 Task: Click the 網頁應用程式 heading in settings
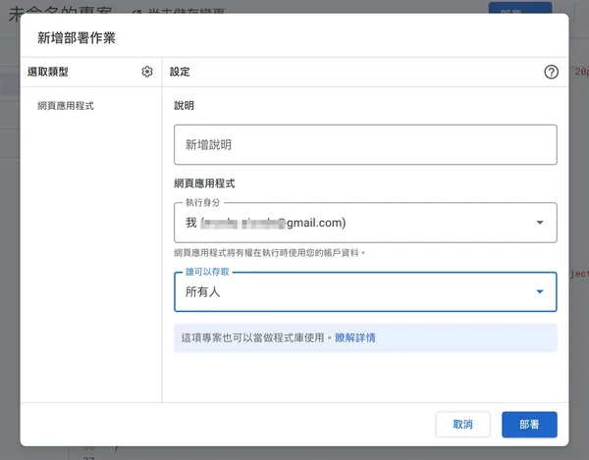(x=204, y=183)
